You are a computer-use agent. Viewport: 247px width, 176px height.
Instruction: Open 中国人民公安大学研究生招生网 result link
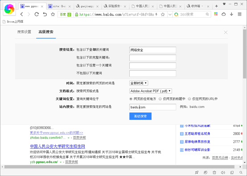point(58,147)
